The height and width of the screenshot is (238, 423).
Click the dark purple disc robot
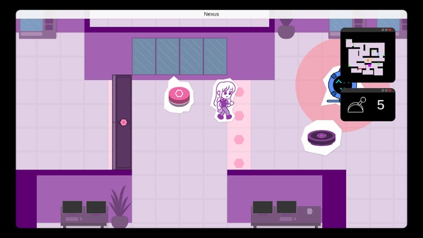(x=321, y=136)
